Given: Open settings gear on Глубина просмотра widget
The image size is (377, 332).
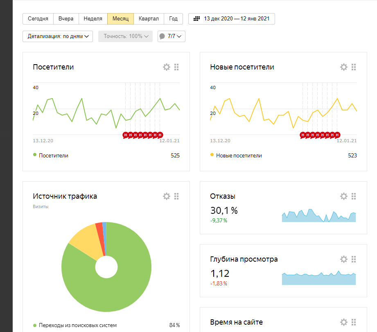Looking at the screenshot, I should click(x=343, y=259).
